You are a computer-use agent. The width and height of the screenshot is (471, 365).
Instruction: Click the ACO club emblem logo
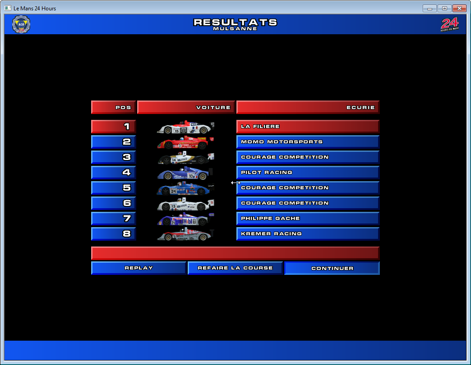coord(21,24)
